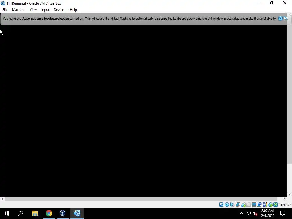Click the horizontal scrollbar thumb
292x219 pixels.
point(141,199)
